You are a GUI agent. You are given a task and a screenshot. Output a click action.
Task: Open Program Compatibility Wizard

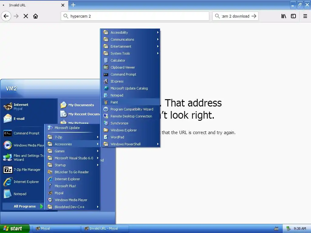point(130,109)
